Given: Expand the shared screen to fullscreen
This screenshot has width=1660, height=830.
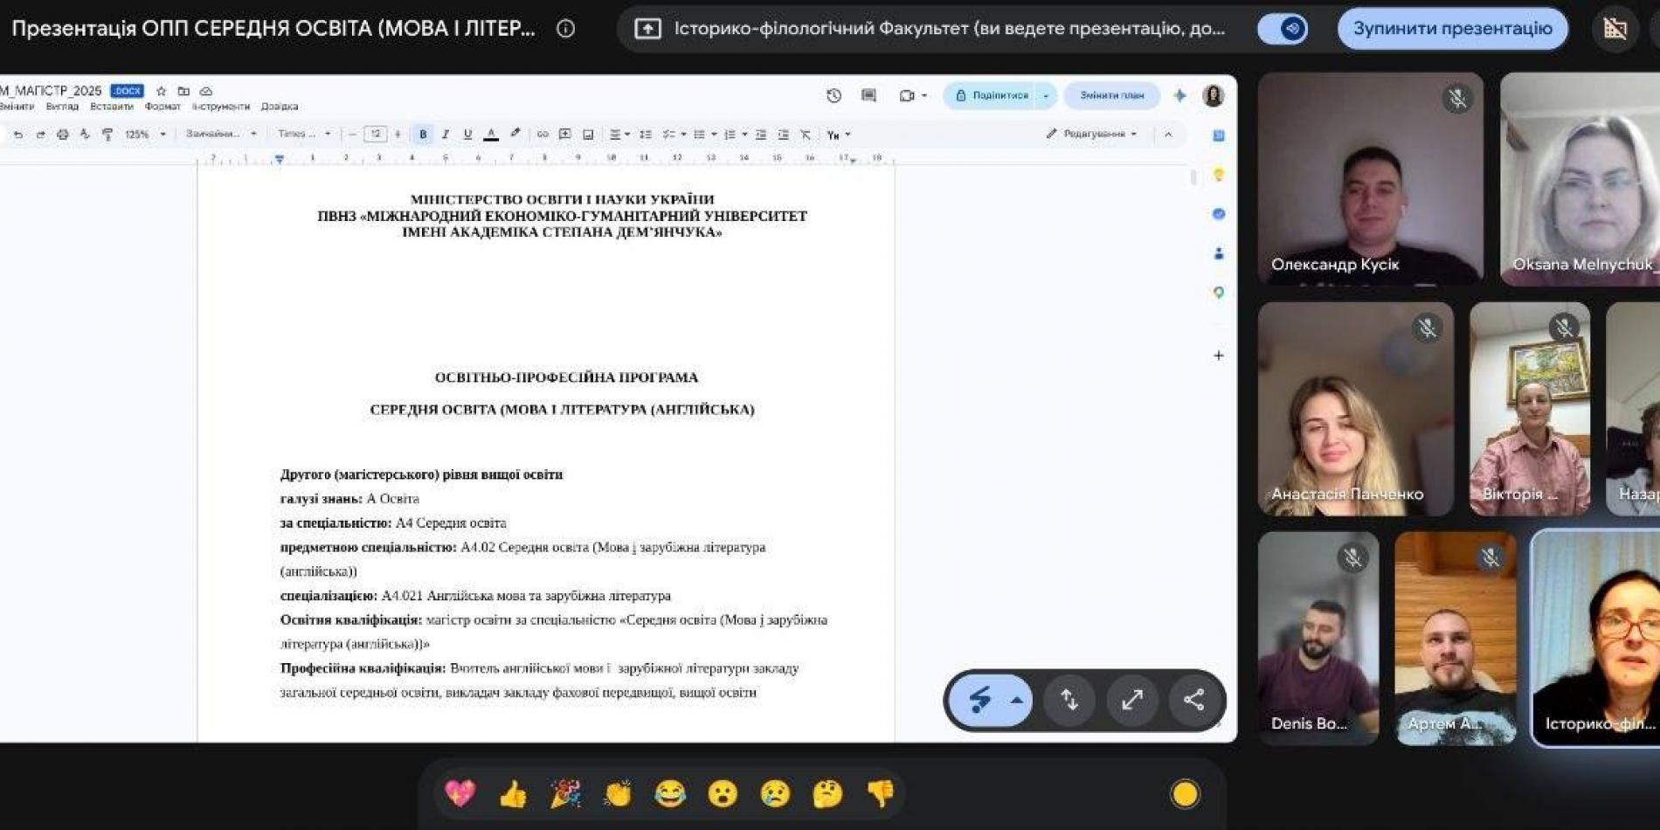Looking at the screenshot, I should (x=1132, y=701).
